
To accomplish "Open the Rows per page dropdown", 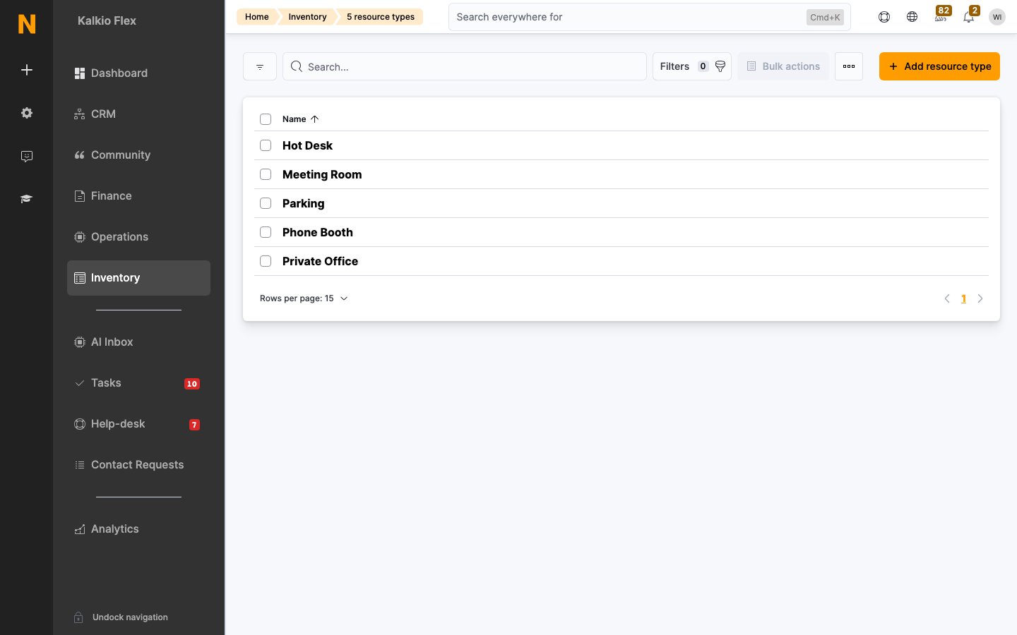I will [x=304, y=298].
